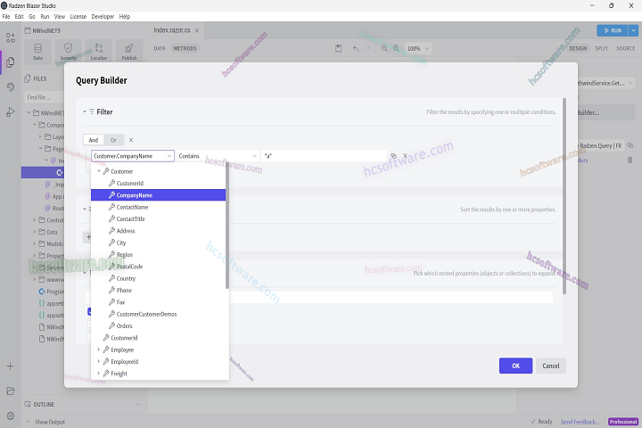Open the run and debug sidebar icon
Image resolution: width=642 pixels, height=428 pixels.
pos(11,111)
